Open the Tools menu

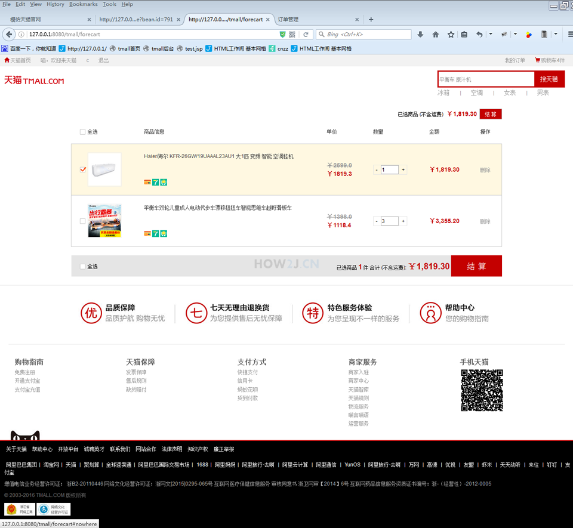coord(109,4)
